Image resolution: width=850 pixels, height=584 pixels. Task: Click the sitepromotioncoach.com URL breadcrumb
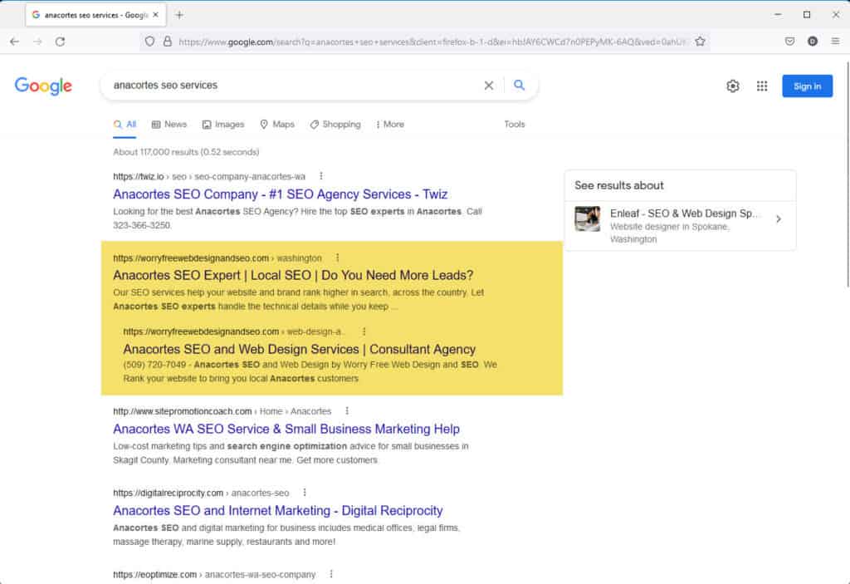coord(222,411)
